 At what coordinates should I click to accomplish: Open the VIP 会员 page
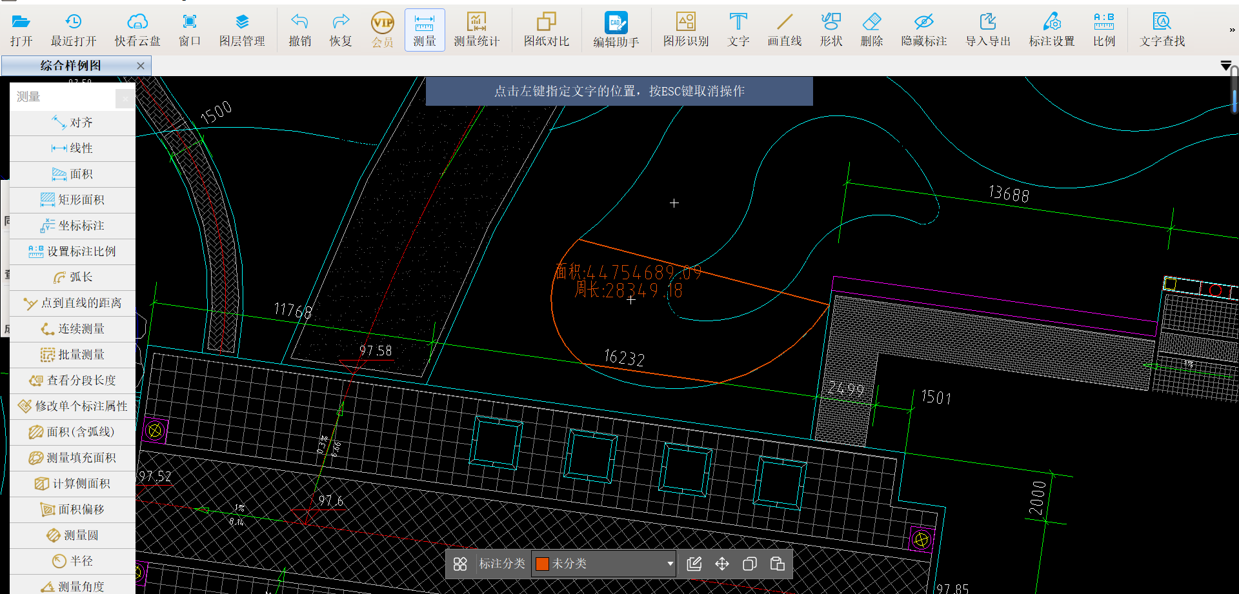tap(383, 30)
